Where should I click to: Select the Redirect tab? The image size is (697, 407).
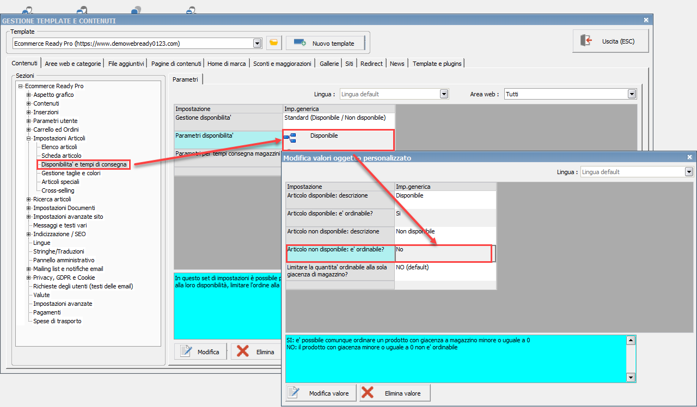(x=371, y=64)
